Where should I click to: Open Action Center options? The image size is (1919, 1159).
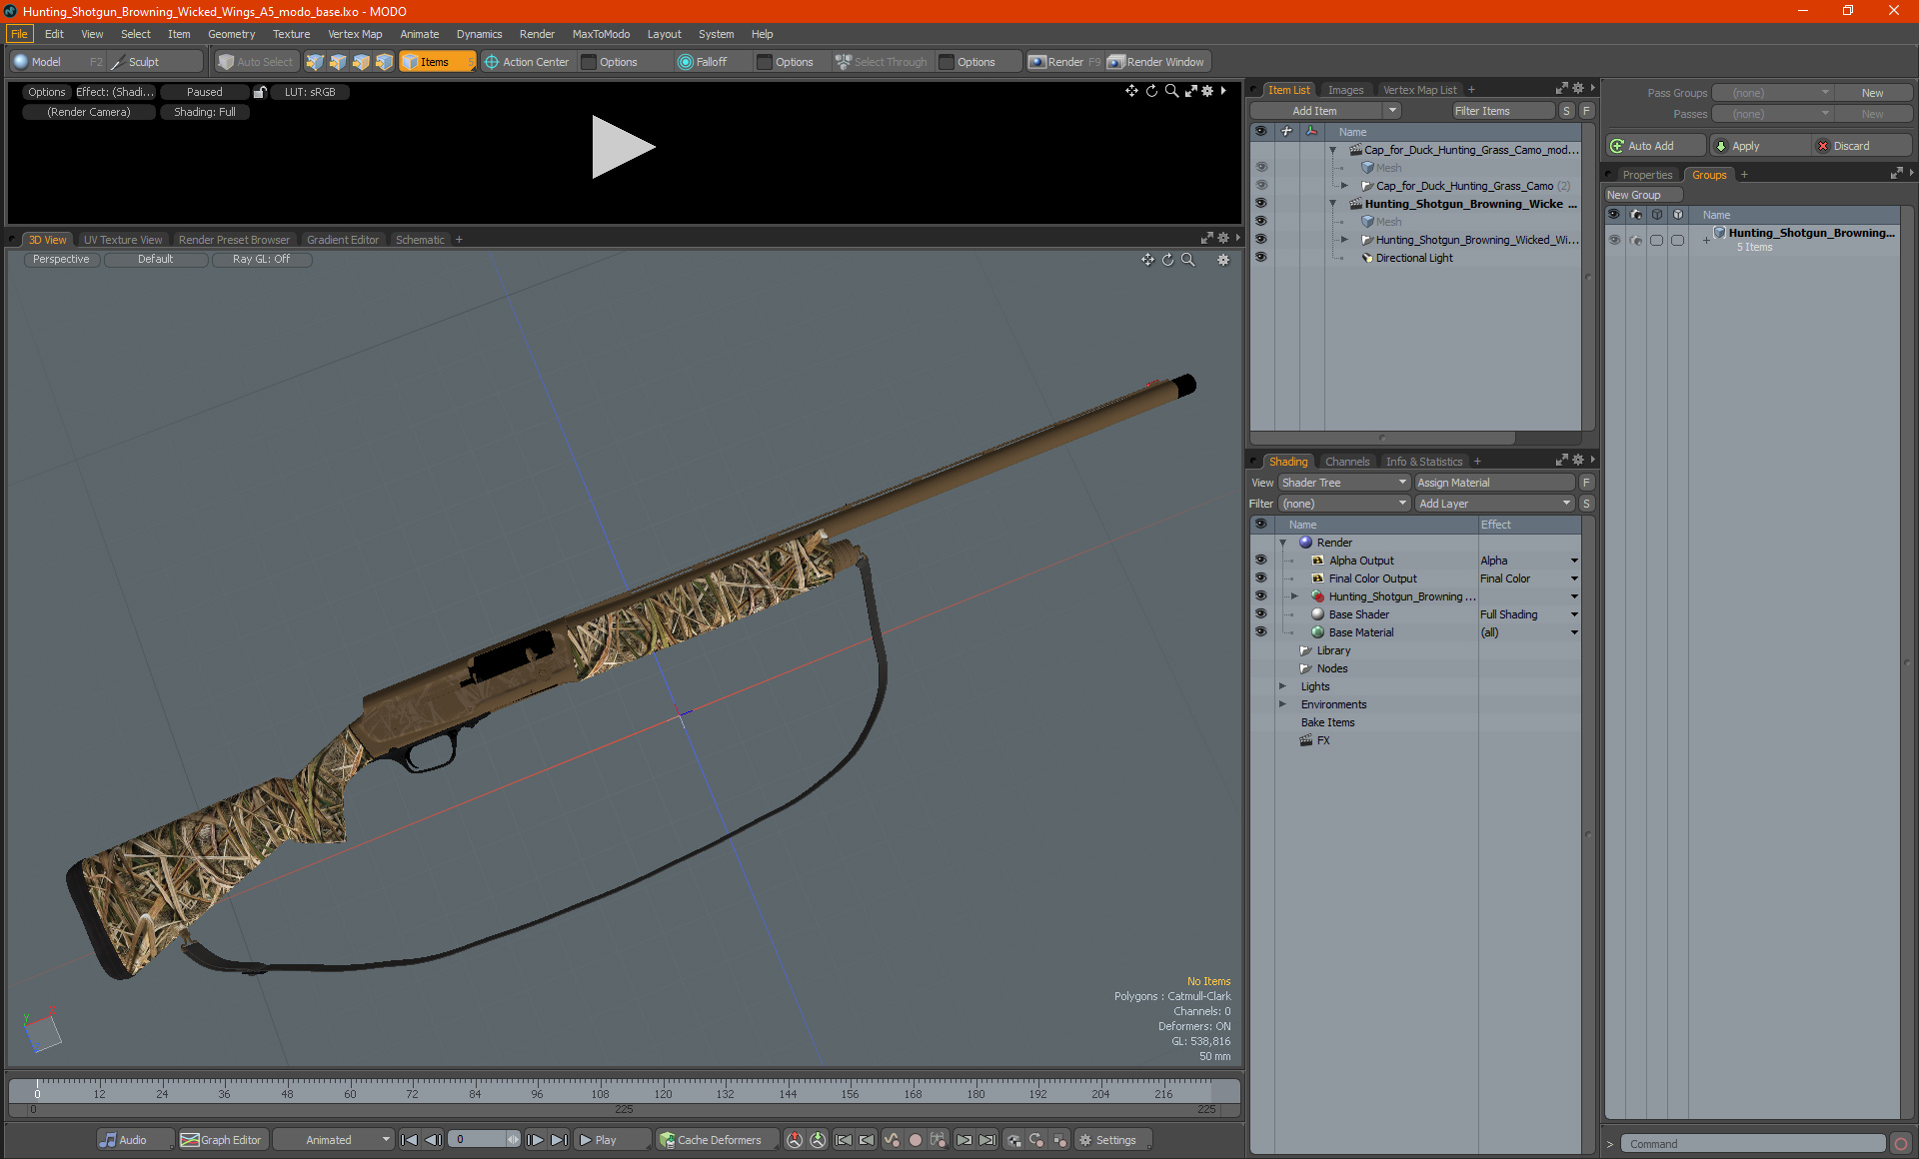click(527, 62)
